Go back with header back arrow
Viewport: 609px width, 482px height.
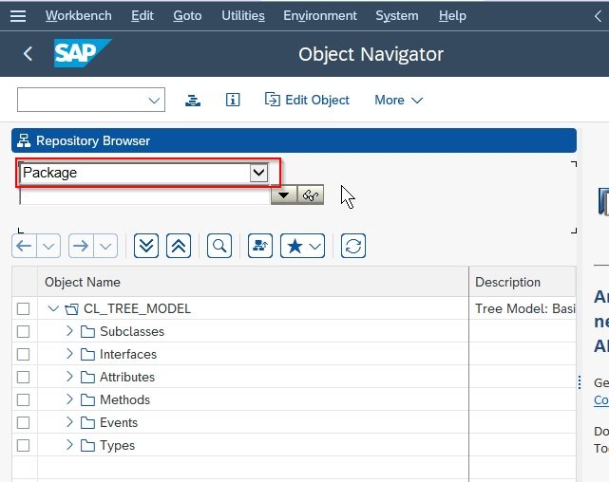coord(28,53)
